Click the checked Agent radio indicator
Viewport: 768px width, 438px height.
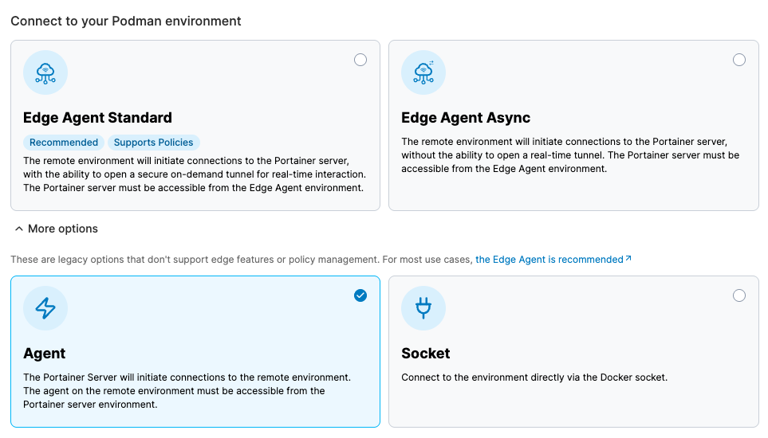360,295
